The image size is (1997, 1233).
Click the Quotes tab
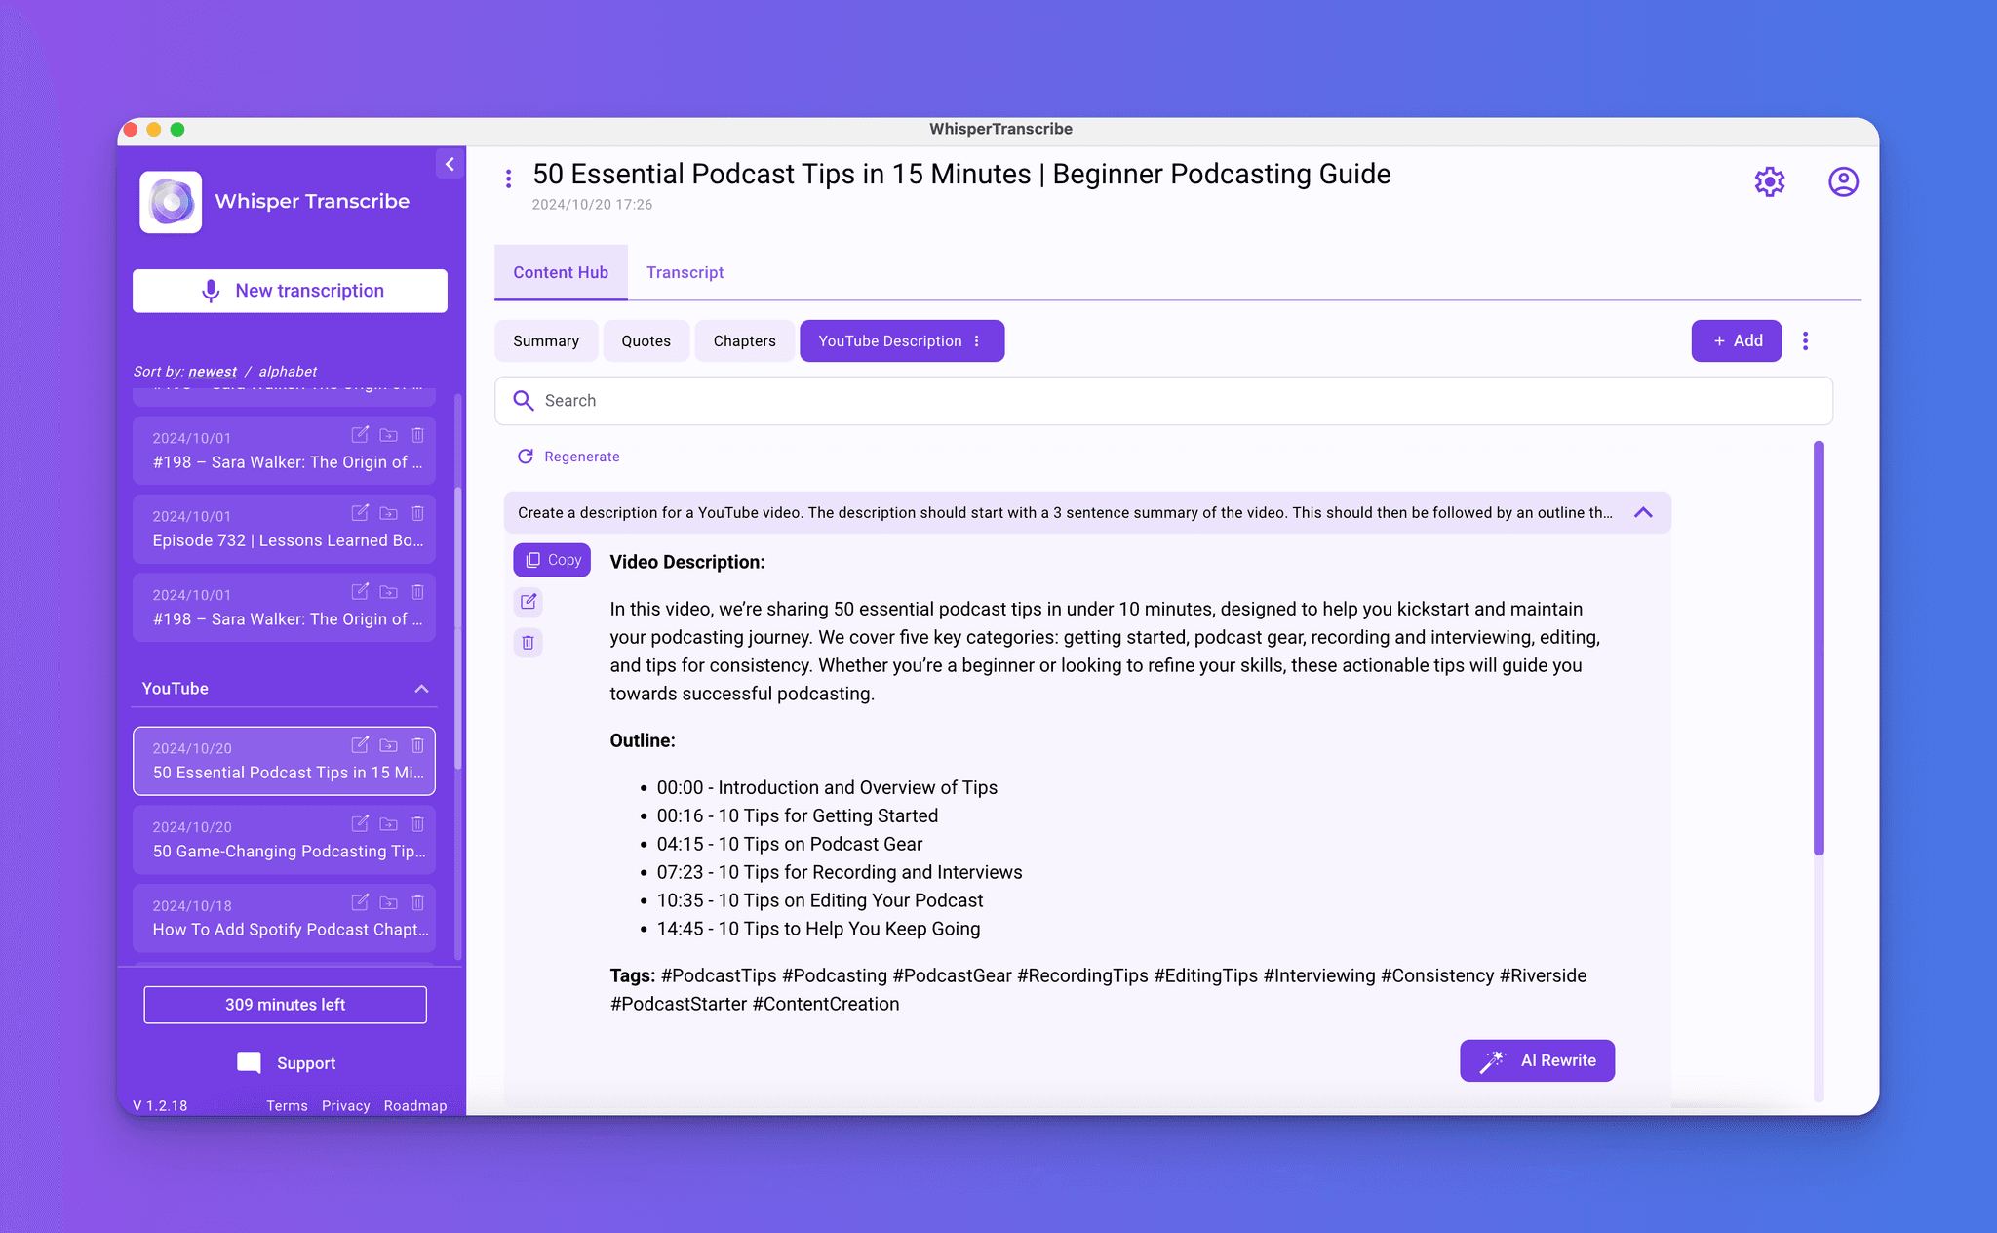(645, 341)
